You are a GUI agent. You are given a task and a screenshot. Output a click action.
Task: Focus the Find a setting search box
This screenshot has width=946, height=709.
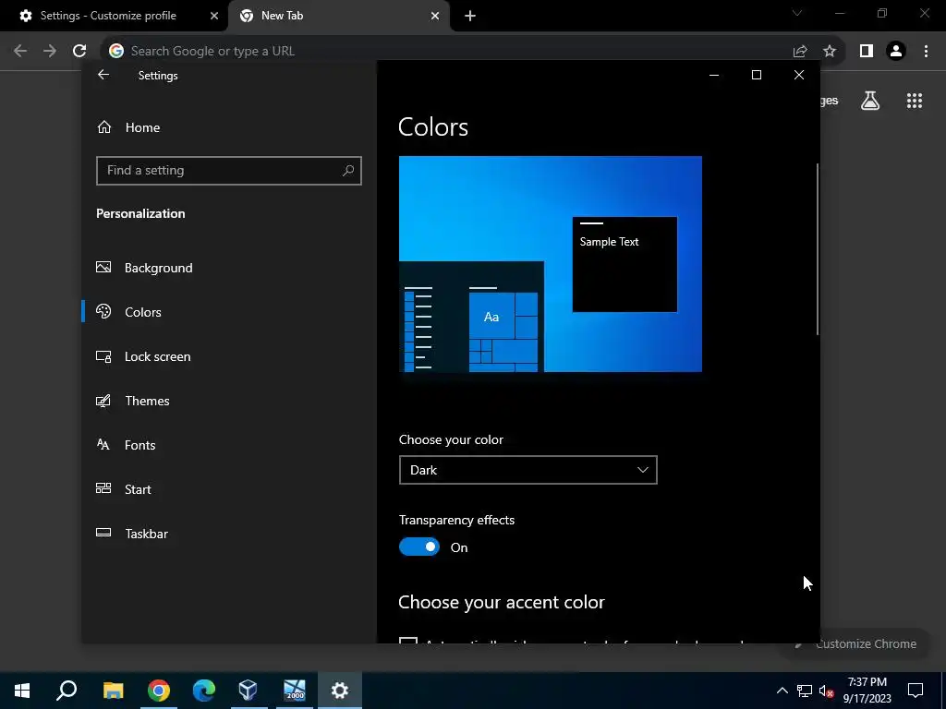point(229,171)
